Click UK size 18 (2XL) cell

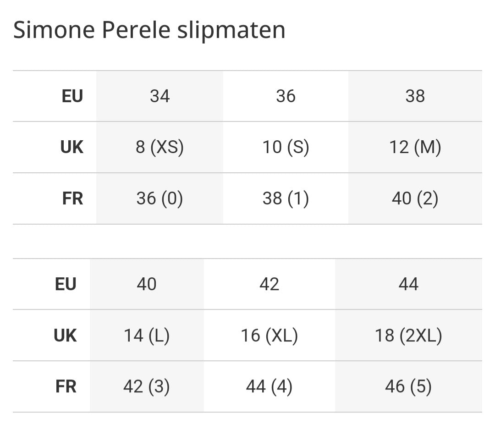pyautogui.click(x=408, y=336)
